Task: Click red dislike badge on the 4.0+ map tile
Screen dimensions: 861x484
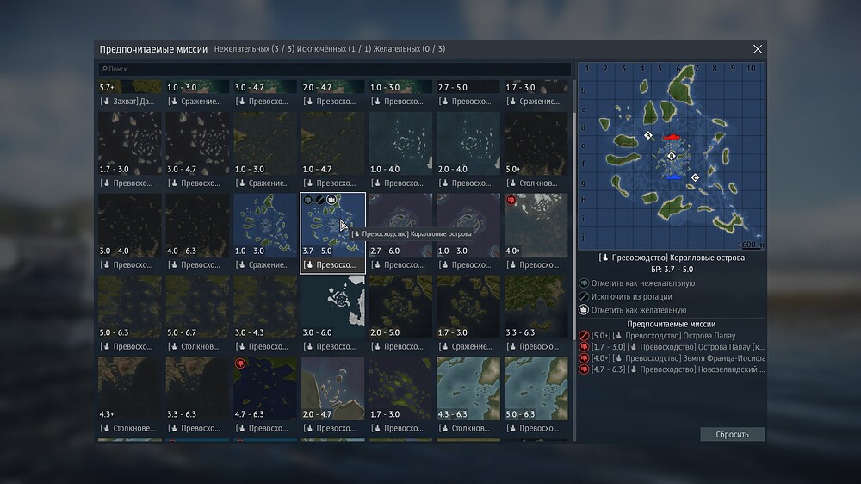Action: (x=511, y=200)
